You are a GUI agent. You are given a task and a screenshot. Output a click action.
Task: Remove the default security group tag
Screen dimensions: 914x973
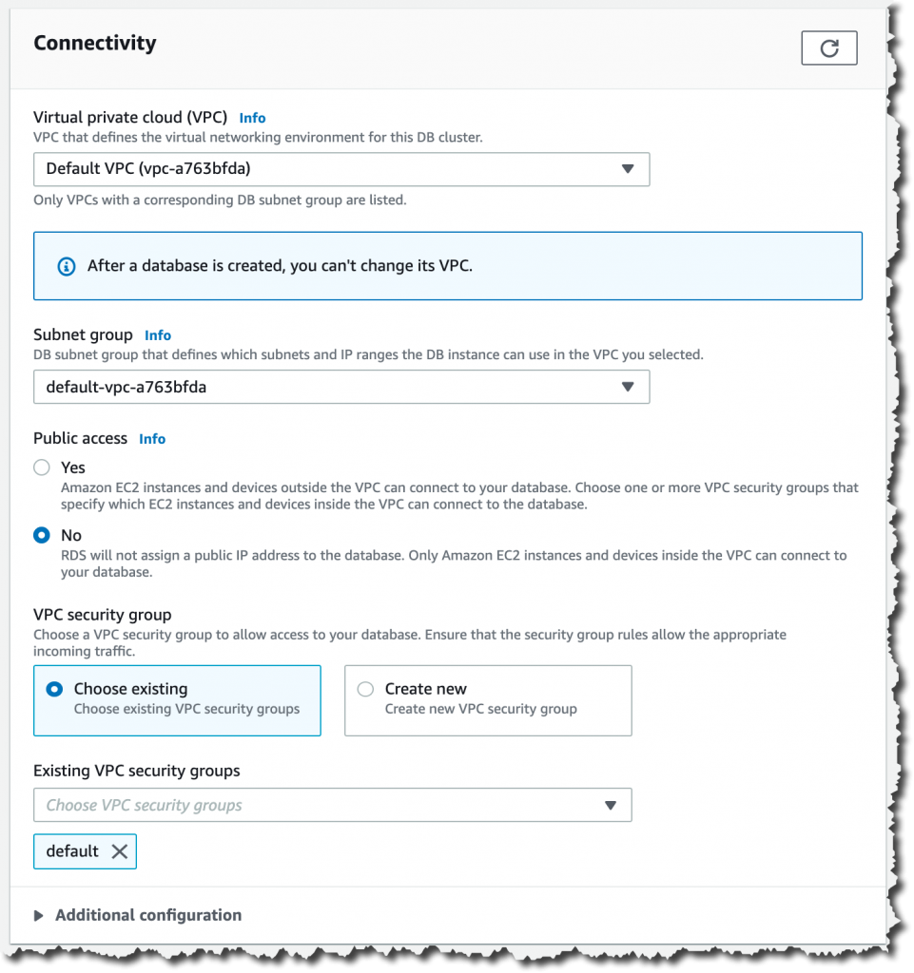coord(119,851)
